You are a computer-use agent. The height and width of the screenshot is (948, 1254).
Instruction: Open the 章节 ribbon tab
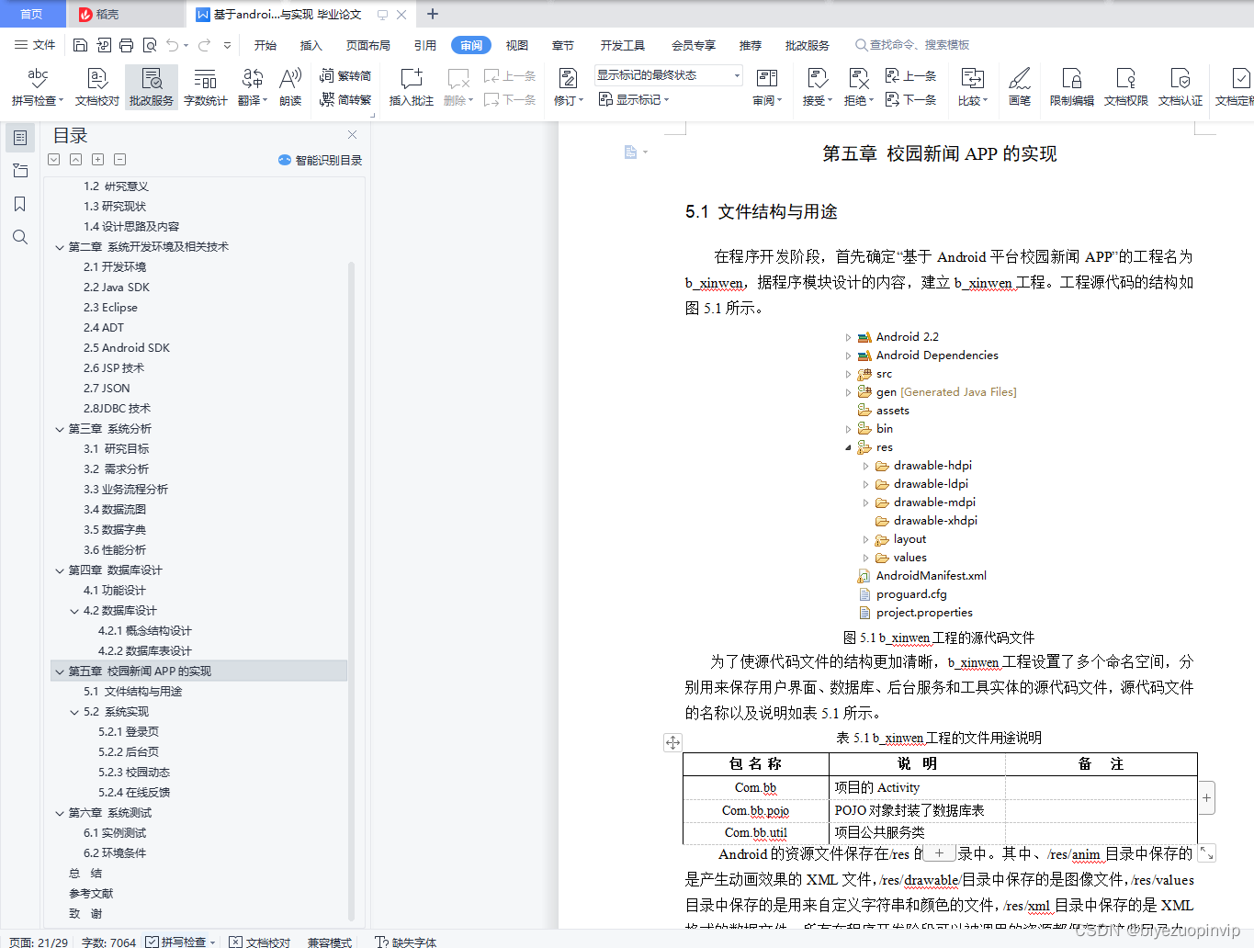coord(563,45)
